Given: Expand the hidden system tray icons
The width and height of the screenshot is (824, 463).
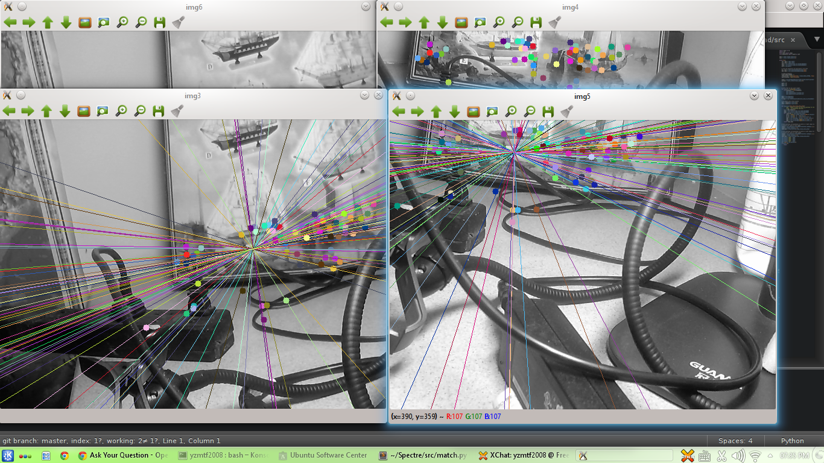Looking at the screenshot, I should point(770,455).
